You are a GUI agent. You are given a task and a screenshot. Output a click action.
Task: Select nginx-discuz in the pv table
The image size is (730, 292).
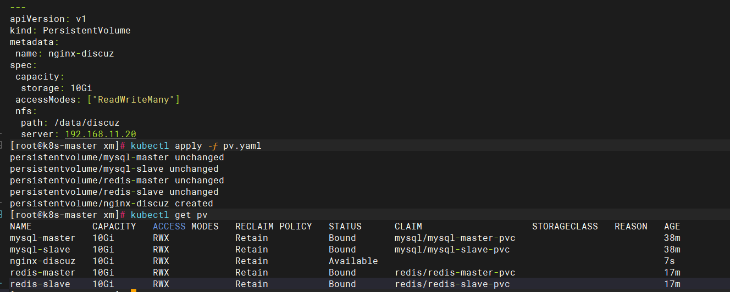(x=43, y=261)
